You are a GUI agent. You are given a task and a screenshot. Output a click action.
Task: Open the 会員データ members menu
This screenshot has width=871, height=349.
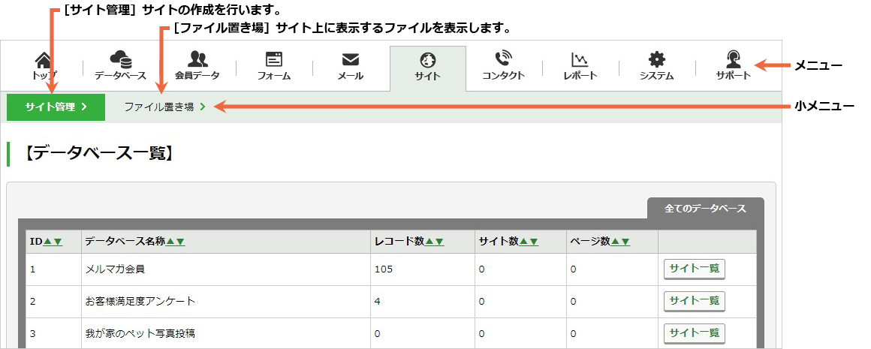point(197,67)
